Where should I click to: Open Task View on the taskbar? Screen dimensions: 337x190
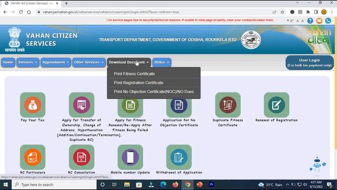click(114, 185)
